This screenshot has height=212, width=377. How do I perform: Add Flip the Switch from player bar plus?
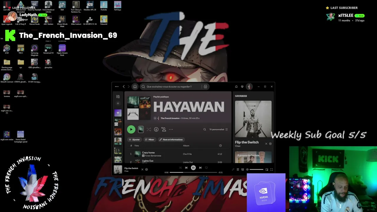(x=146, y=169)
